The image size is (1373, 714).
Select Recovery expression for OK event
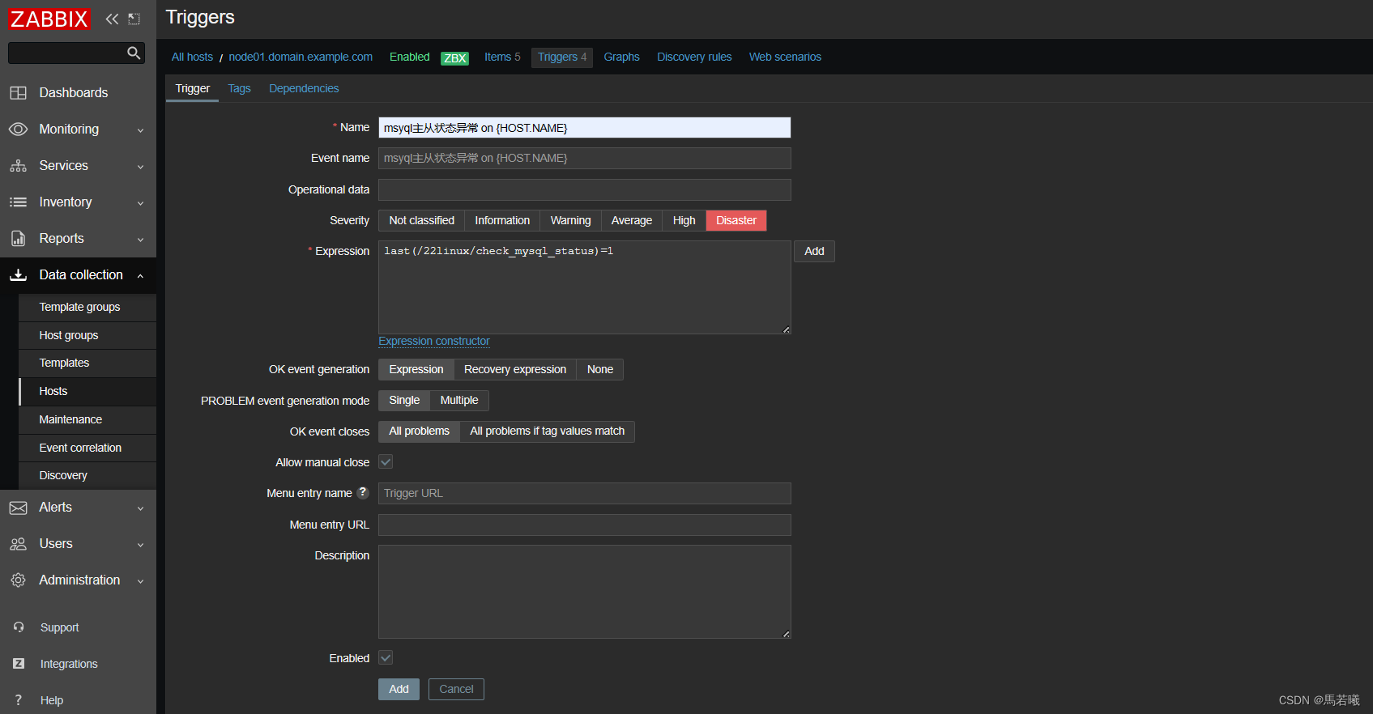(515, 369)
